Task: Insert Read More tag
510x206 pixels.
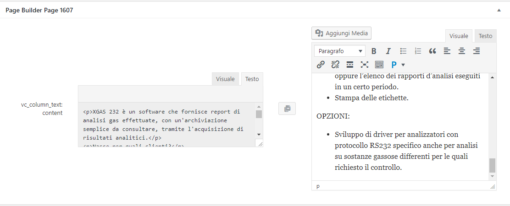Action: (x=350, y=65)
